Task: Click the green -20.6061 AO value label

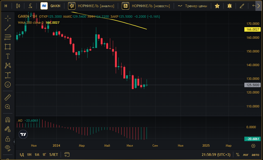Action: tap(253, 139)
